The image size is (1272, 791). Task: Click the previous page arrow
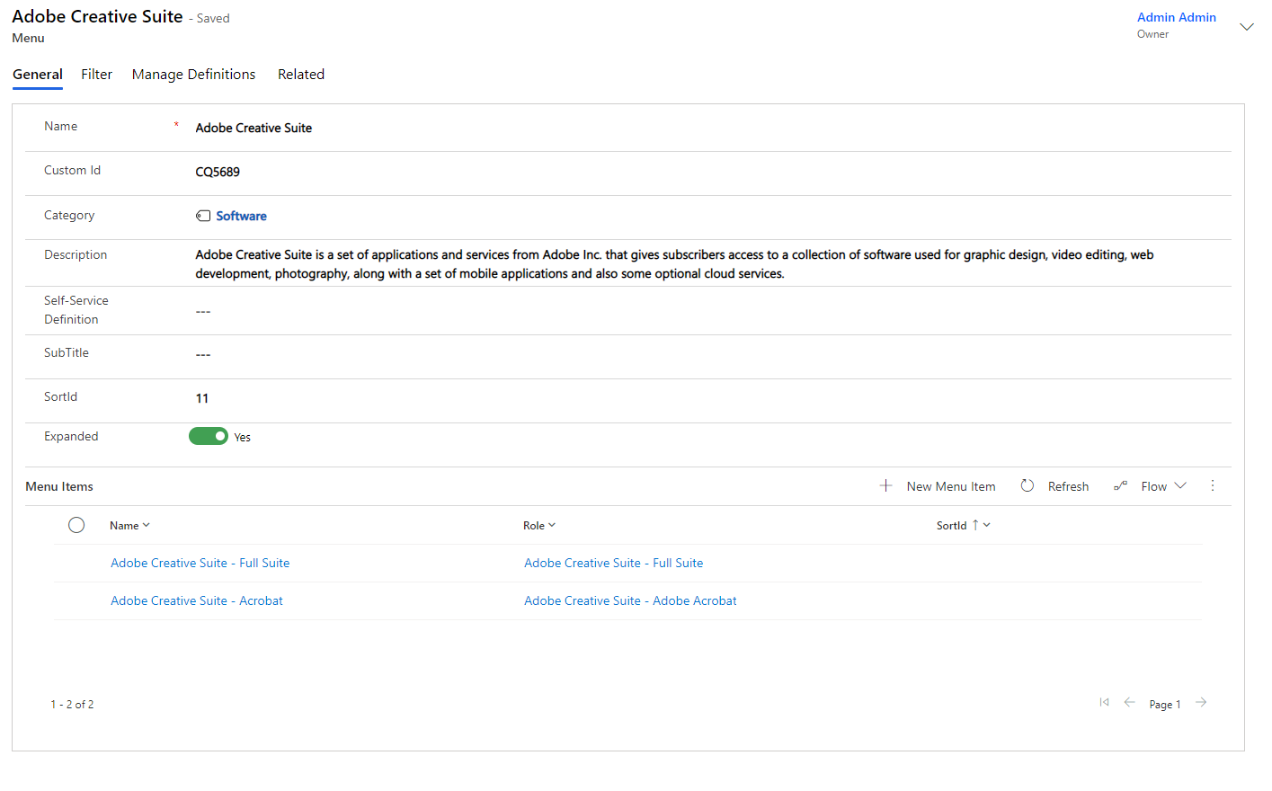[1129, 703]
